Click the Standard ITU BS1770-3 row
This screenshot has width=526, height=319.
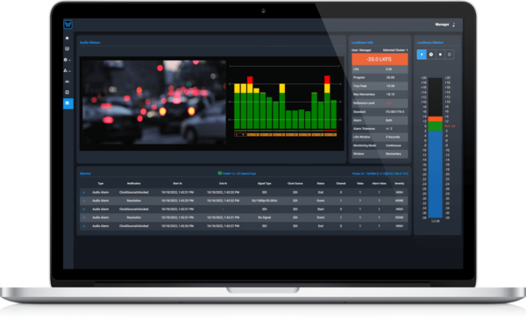coord(380,111)
